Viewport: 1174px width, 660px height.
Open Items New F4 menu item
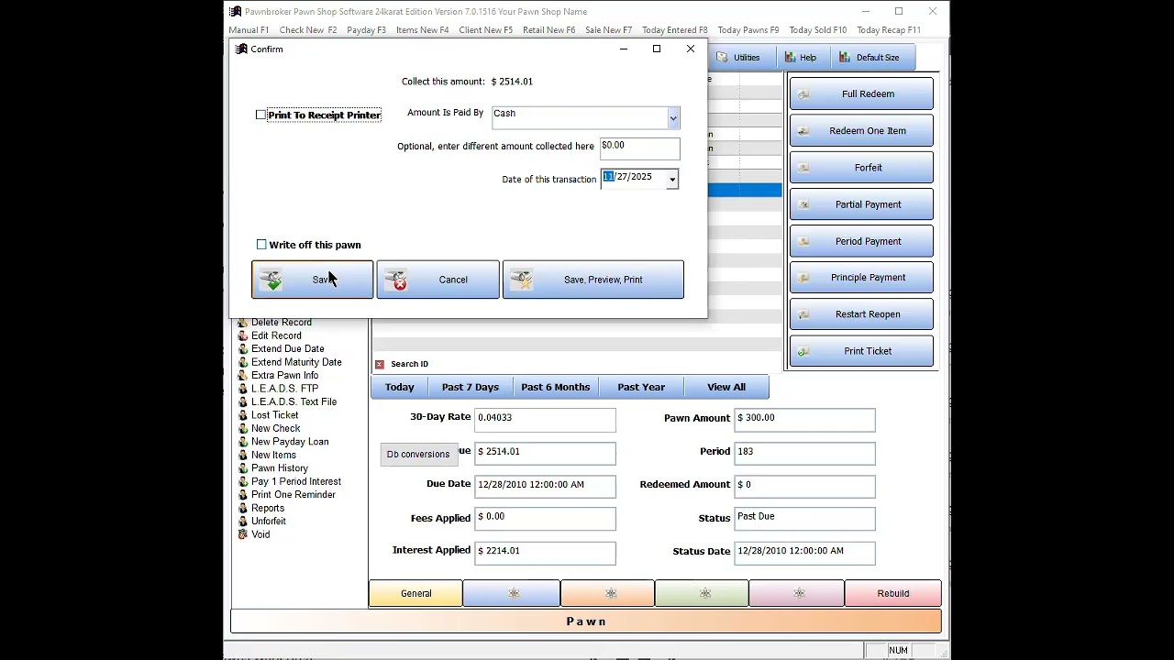coord(423,30)
